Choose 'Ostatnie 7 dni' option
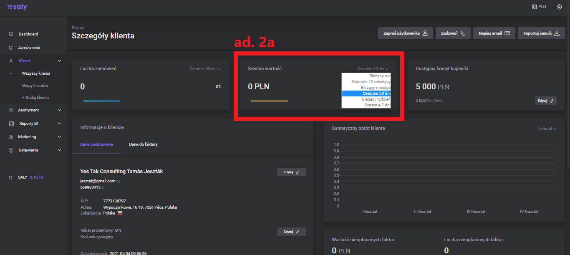The height and width of the screenshot is (255, 570). tap(377, 105)
